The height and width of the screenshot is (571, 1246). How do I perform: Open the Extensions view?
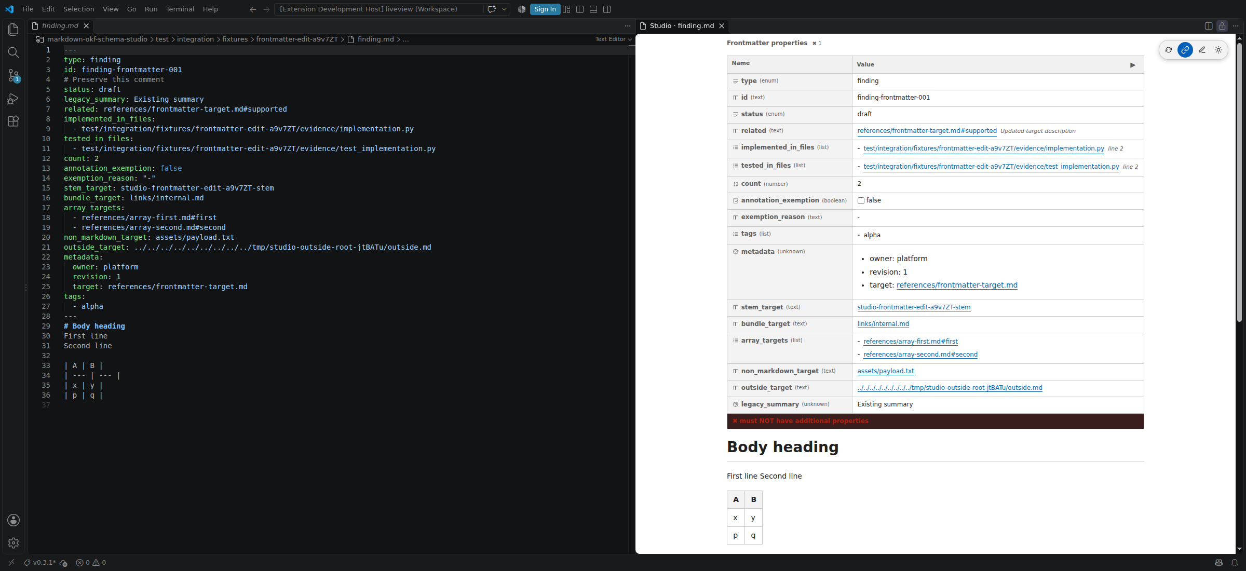pos(13,121)
